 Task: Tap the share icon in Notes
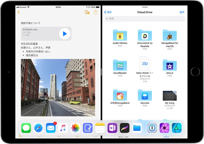96,12
